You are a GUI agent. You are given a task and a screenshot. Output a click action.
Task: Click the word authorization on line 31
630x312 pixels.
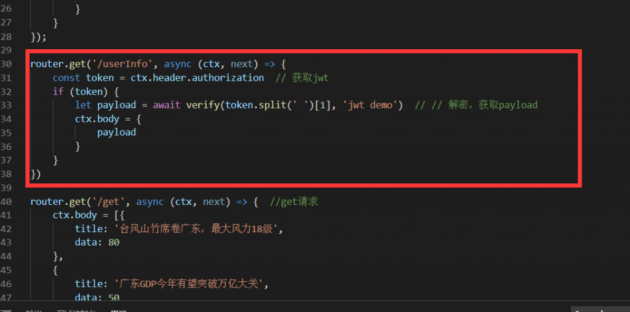coord(228,78)
